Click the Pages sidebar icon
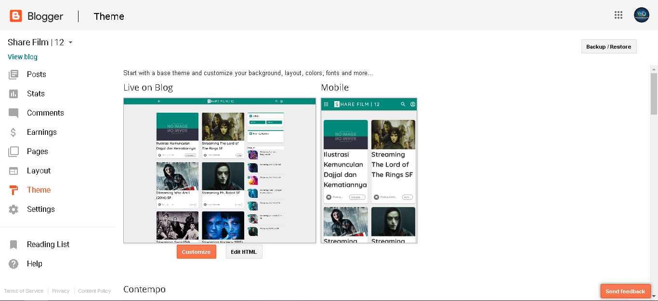The image size is (658, 301). click(13, 152)
